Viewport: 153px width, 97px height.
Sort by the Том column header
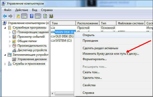pyautogui.click(x=63, y=23)
